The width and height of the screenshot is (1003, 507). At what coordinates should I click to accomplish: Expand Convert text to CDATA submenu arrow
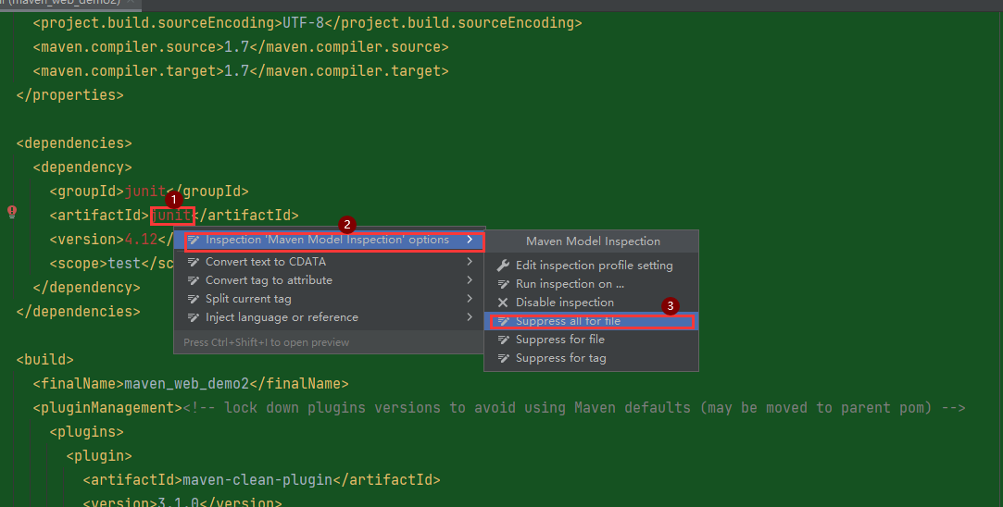[x=470, y=262]
